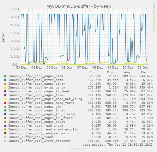The width and height of the screenshot is (157, 152).
Task: Click the Innodb_buffer_pool_pages_made_not_young label
Action: point(45,99)
